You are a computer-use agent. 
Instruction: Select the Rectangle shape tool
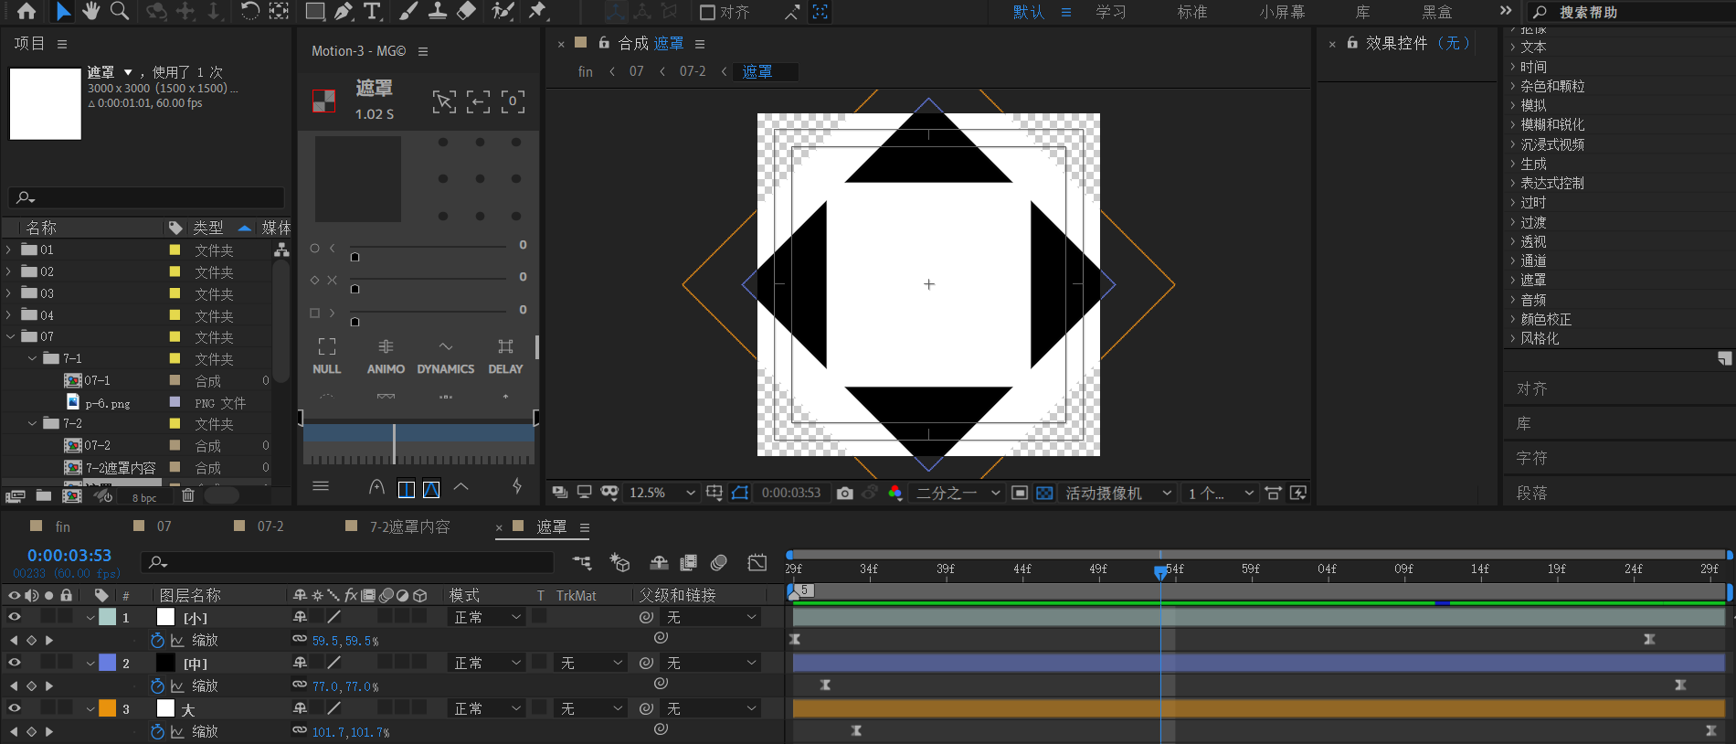point(315,11)
